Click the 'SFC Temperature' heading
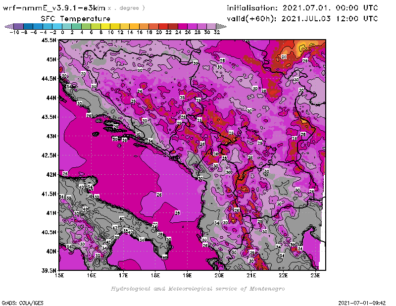This screenshot has width=396, height=306. coord(76,19)
